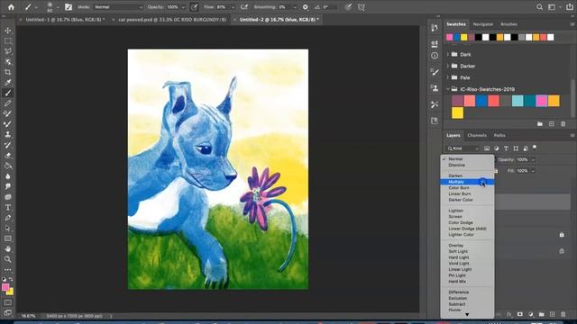This screenshot has width=577, height=324.
Task: Open the brush settings panel toggle icon
Action: [x=69, y=7]
